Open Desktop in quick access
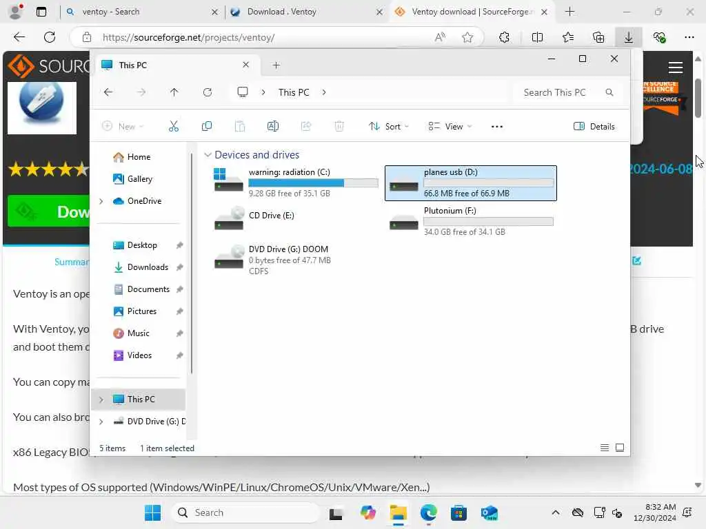 click(142, 245)
